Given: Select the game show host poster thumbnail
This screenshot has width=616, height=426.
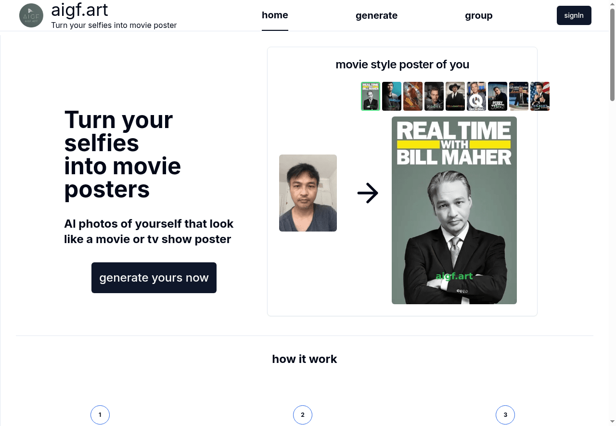Looking at the screenshot, I should click(x=519, y=96).
